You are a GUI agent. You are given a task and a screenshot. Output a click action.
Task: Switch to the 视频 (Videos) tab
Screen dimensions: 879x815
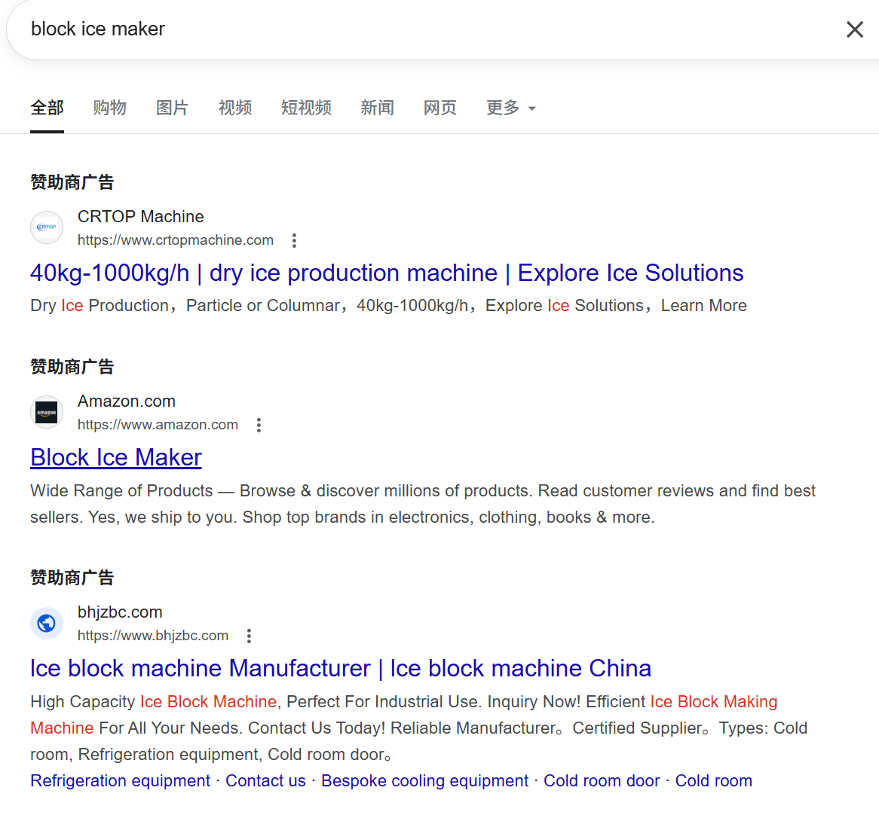(235, 108)
